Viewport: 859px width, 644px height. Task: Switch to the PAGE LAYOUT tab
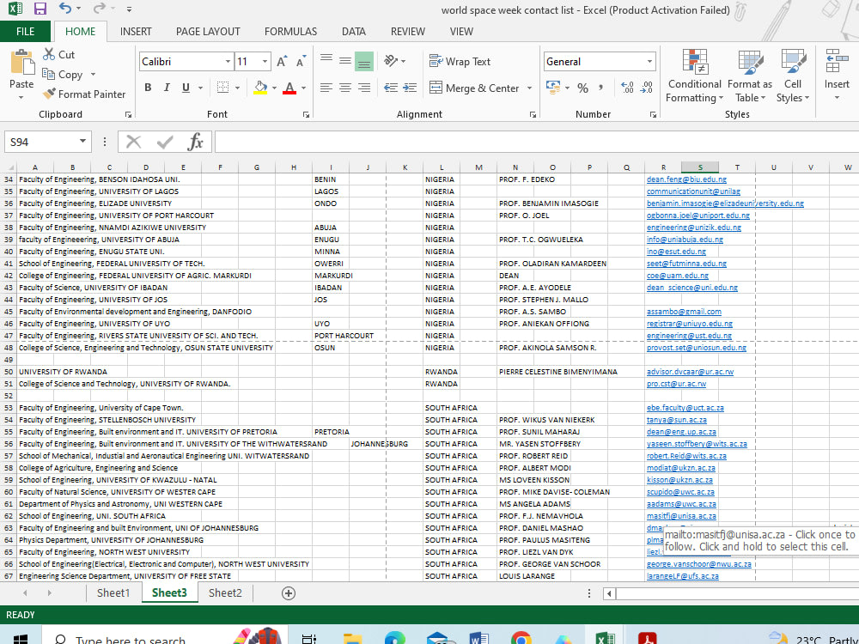208,32
